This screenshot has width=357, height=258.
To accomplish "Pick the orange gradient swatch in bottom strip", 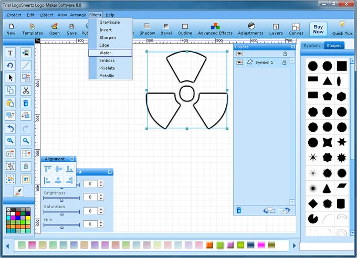I will [x=209, y=245].
